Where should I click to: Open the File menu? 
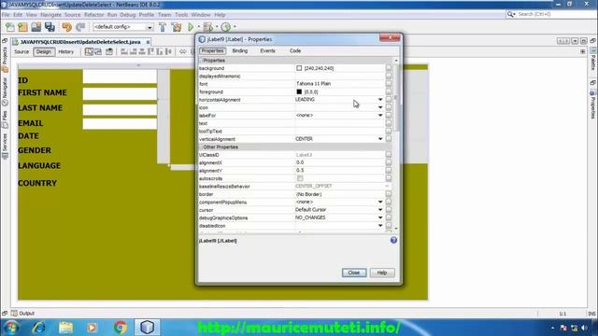(6, 15)
